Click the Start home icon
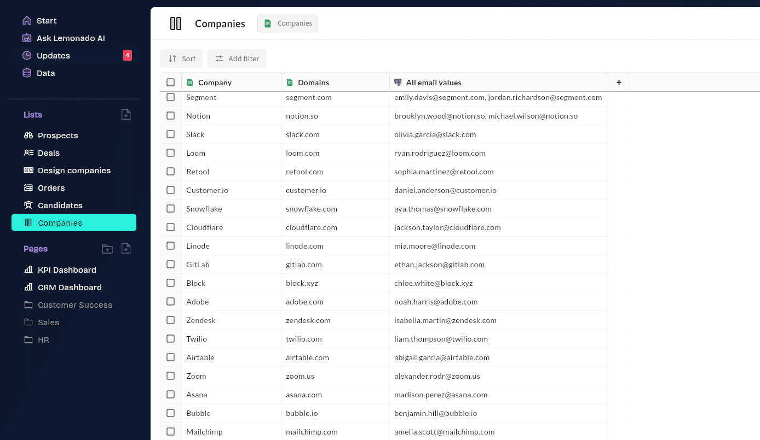The width and height of the screenshot is (760, 440). click(27, 21)
